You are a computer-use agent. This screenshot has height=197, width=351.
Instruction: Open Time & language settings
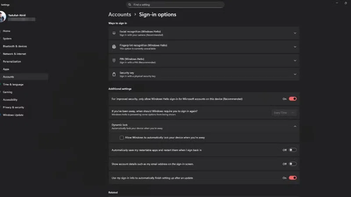tap(13, 84)
